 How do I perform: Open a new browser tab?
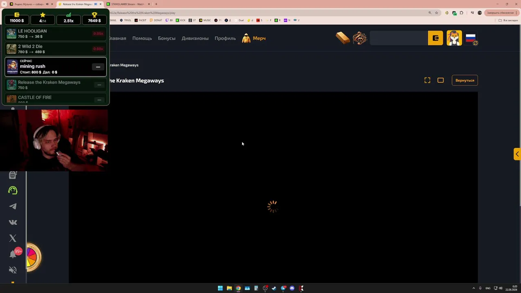point(156,4)
